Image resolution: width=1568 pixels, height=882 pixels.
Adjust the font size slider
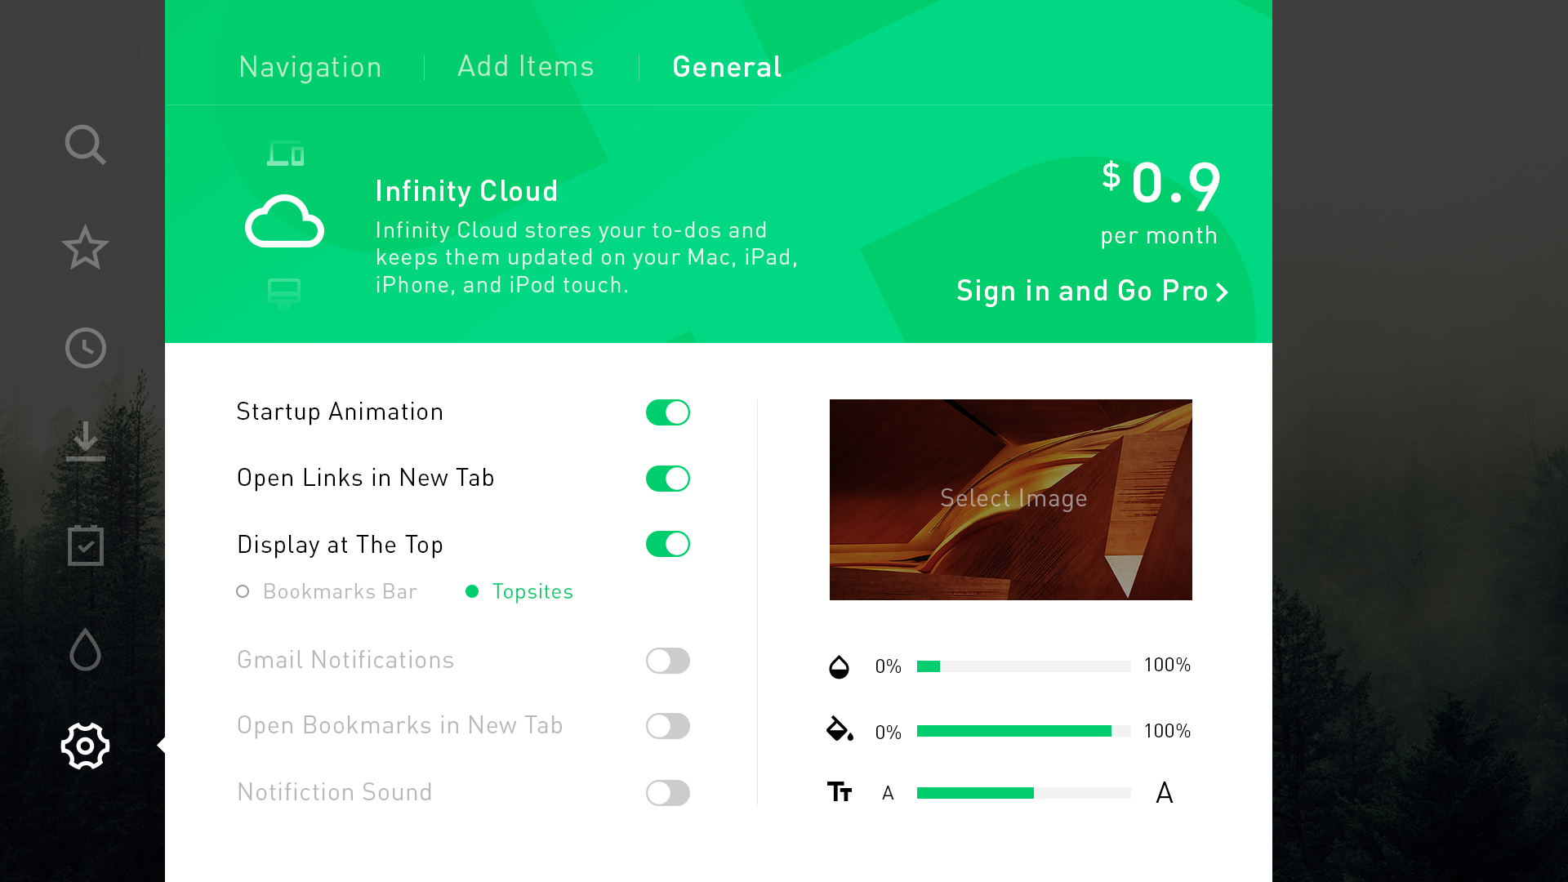(1023, 793)
